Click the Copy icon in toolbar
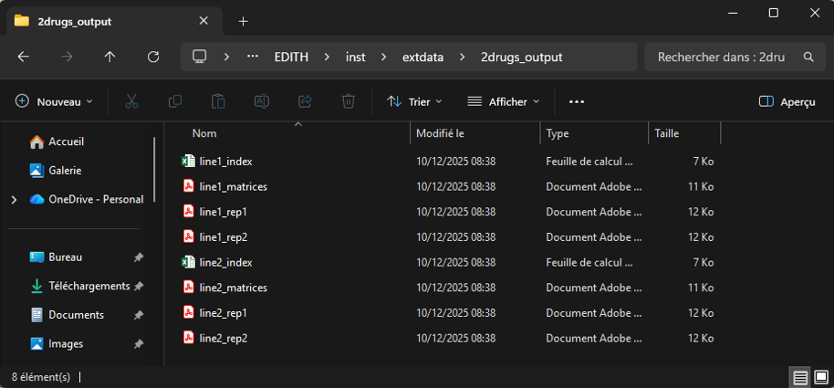The width and height of the screenshot is (834, 388). click(x=175, y=101)
